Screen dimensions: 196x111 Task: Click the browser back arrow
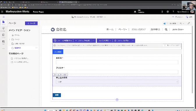pyautogui.click(x=2, y=5)
